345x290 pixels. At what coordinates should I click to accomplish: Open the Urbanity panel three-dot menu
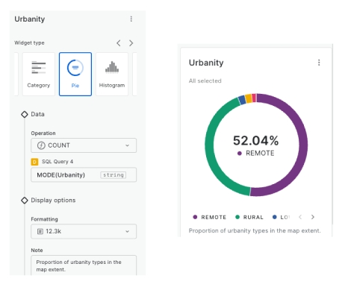pos(131,19)
